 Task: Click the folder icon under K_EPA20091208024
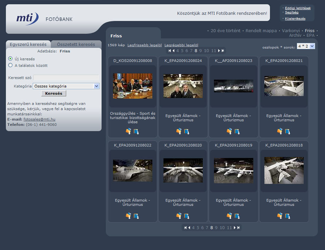point(179,131)
